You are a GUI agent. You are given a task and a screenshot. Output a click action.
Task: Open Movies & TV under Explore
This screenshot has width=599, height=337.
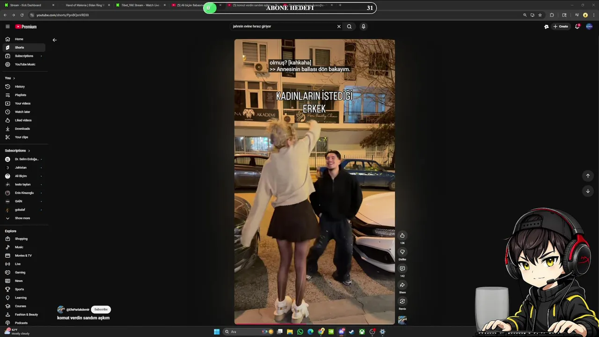[x=23, y=256]
